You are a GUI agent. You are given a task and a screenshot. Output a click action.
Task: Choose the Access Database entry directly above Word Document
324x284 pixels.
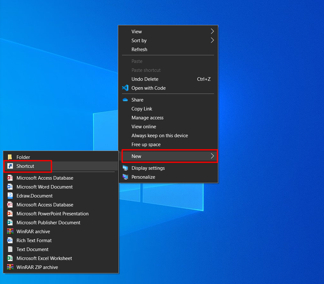[61, 178]
